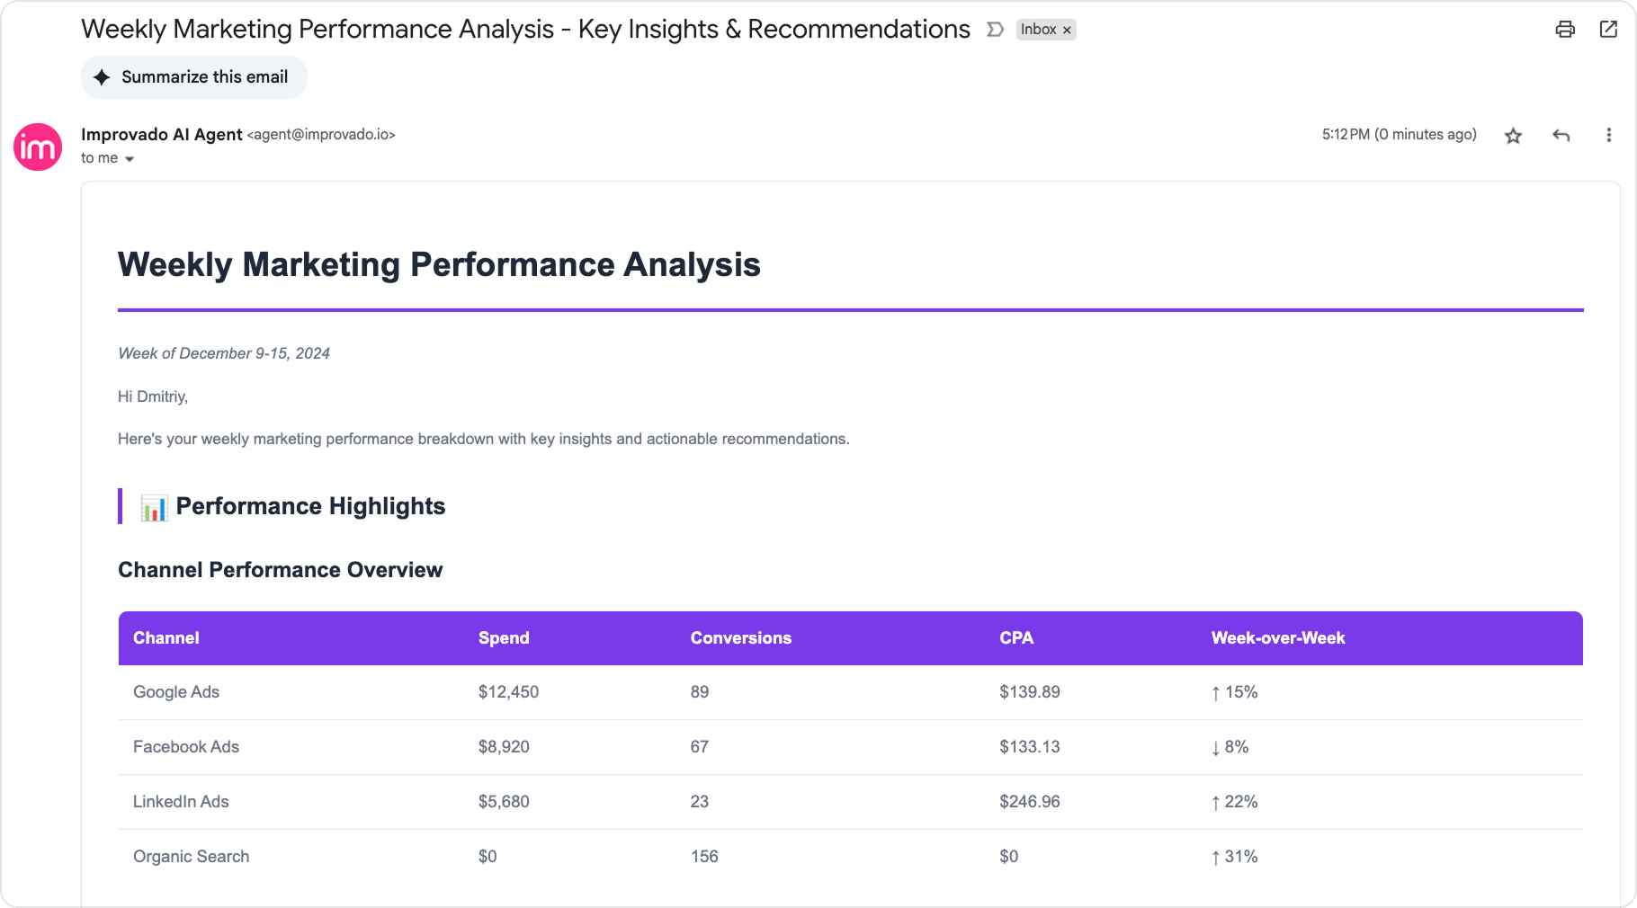Click the Improvado sender avatar
Screen dimensions: 1637x908
point(38,147)
